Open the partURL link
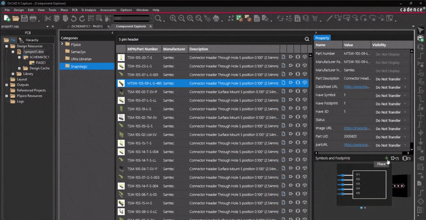 click(x=357, y=145)
